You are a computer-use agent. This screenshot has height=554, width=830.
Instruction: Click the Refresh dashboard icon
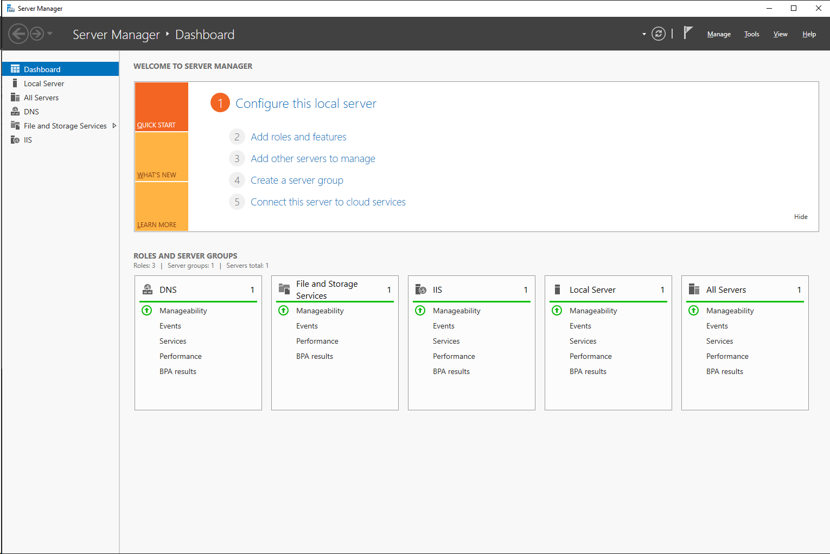659,34
